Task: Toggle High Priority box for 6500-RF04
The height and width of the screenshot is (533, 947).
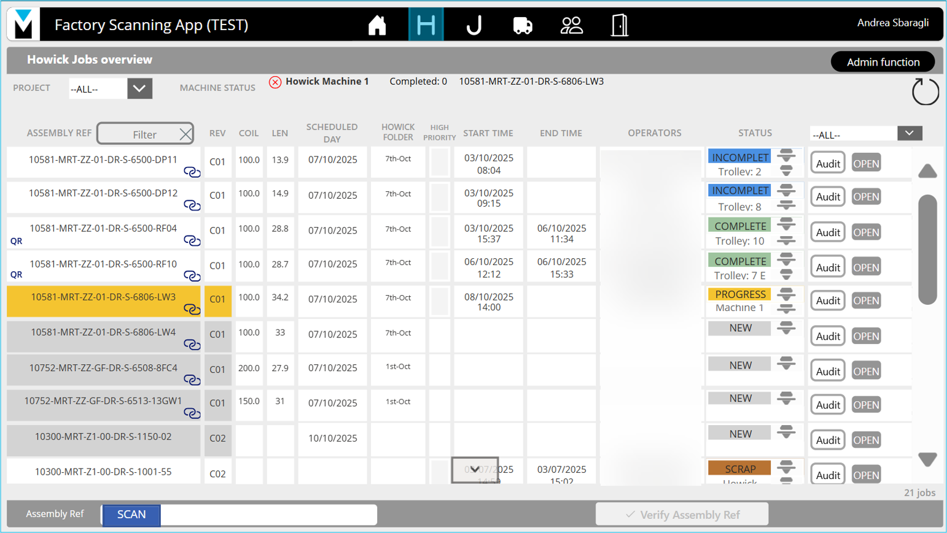Action: pos(440,232)
